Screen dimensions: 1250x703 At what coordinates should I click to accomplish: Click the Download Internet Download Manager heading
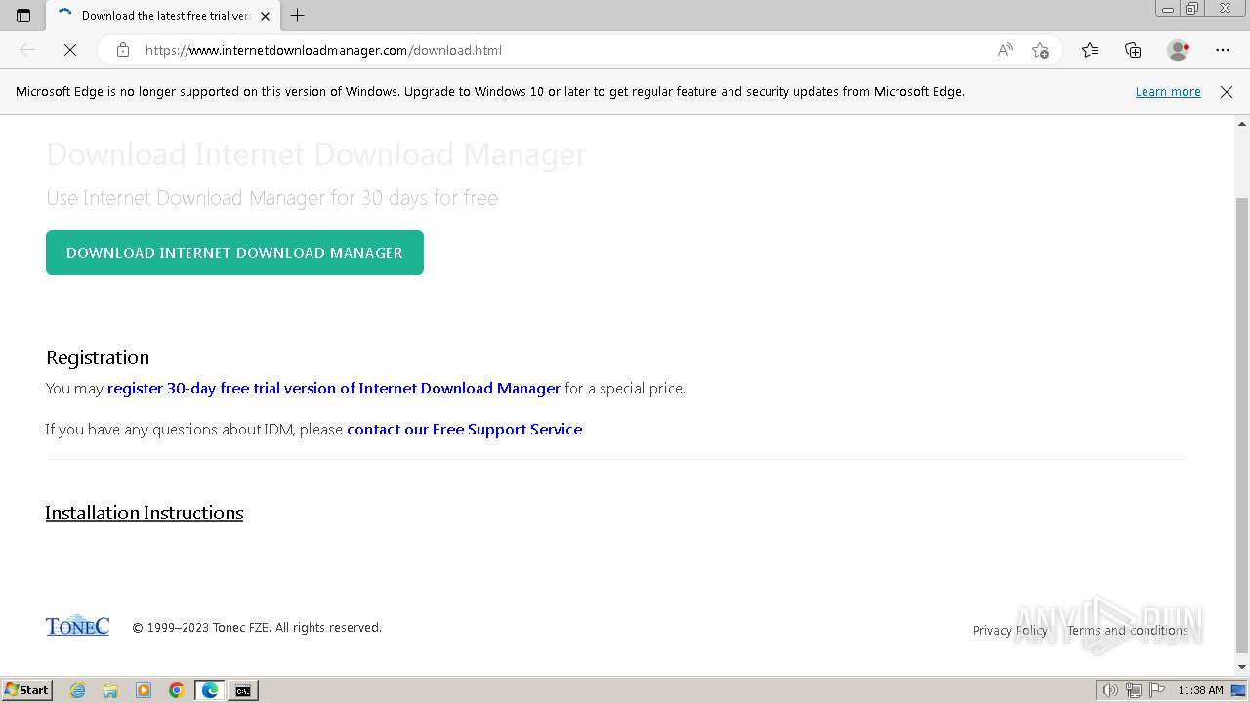click(x=316, y=154)
